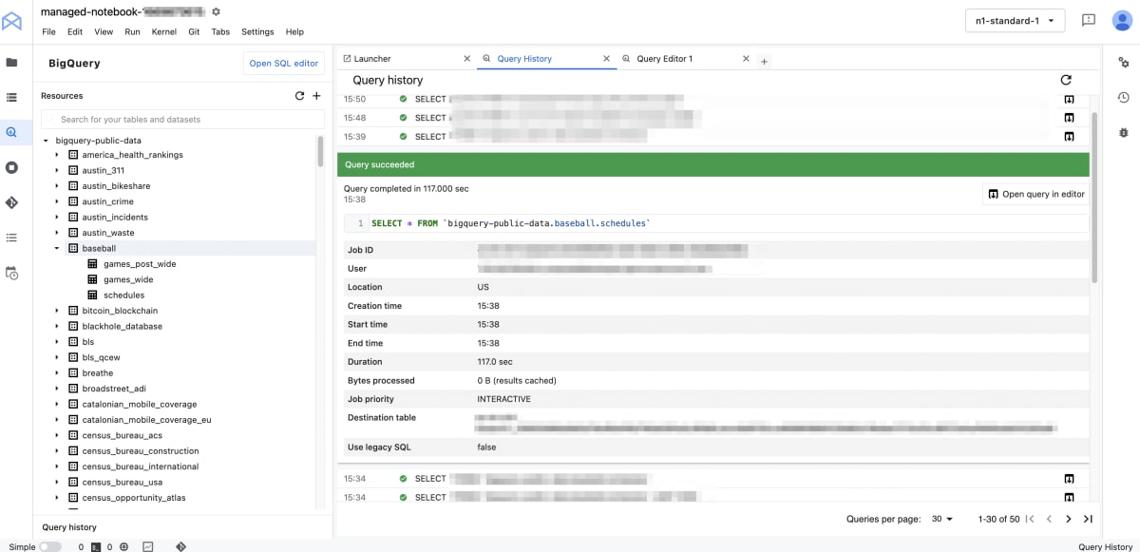This screenshot has width=1140, height=552.
Task: Click the query history vertical scrollbar
Action: tap(1093, 198)
